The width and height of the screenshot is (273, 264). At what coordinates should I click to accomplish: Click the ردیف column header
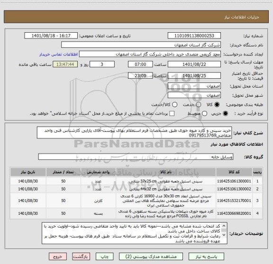(x=257, y=172)
